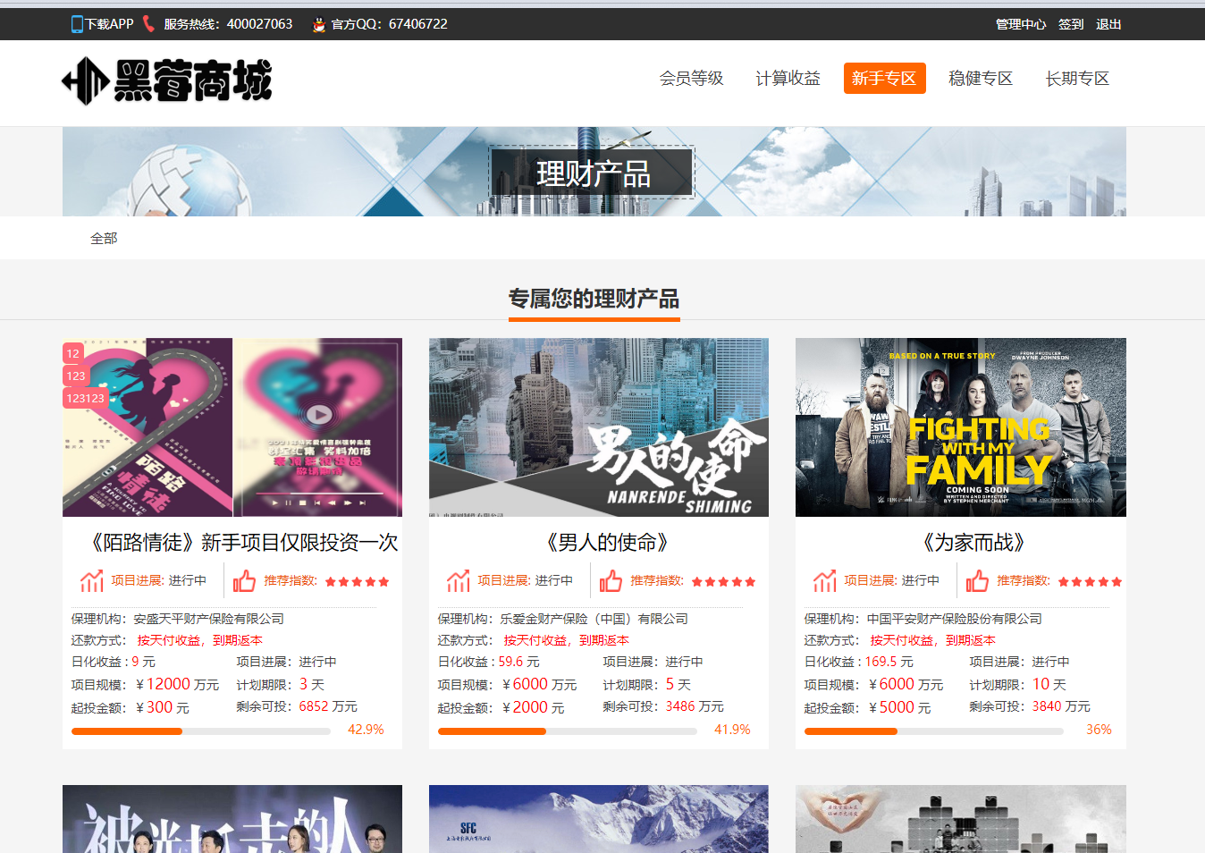The image size is (1205, 853).
Task: Click the chart icon on the 为家而战 card
Action: coord(824,579)
